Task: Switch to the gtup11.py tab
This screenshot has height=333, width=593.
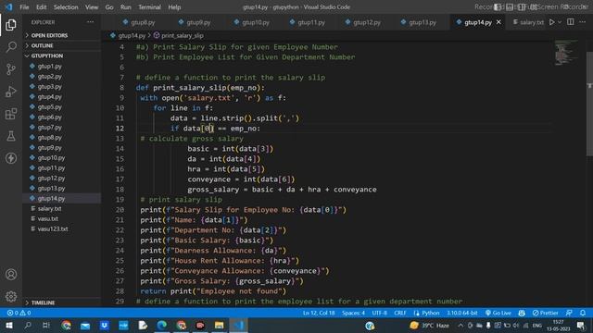Action: [x=307, y=22]
